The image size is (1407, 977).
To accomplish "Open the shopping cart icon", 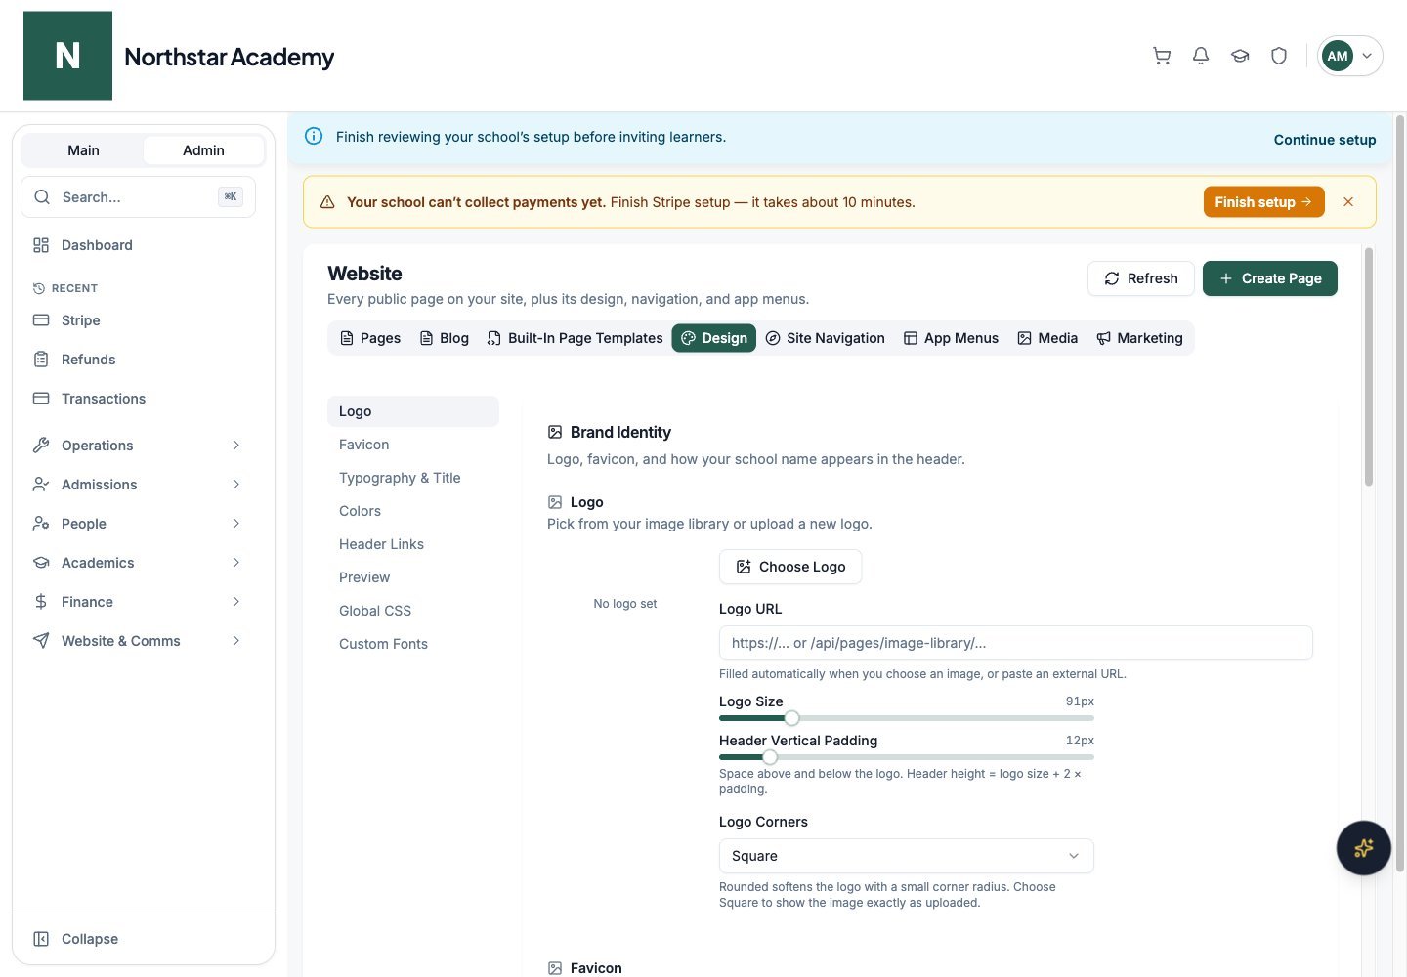I will pyautogui.click(x=1162, y=56).
